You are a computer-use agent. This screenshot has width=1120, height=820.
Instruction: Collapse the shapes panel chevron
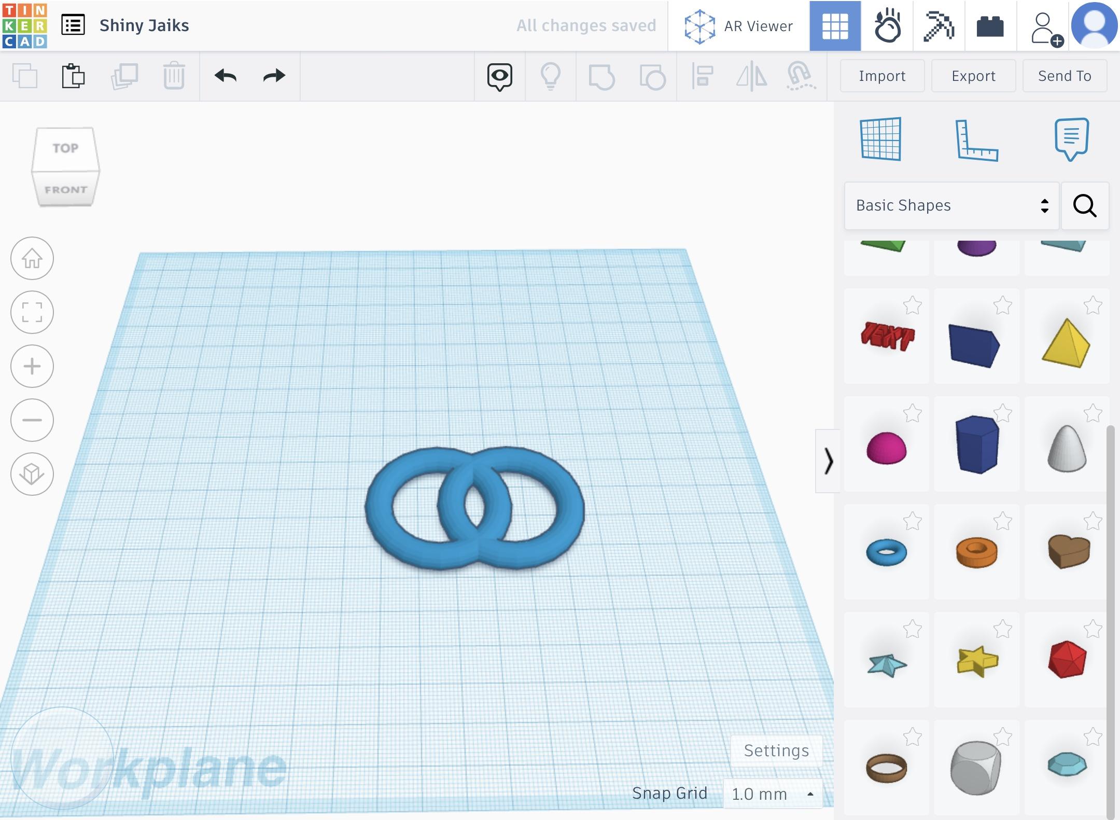[828, 461]
